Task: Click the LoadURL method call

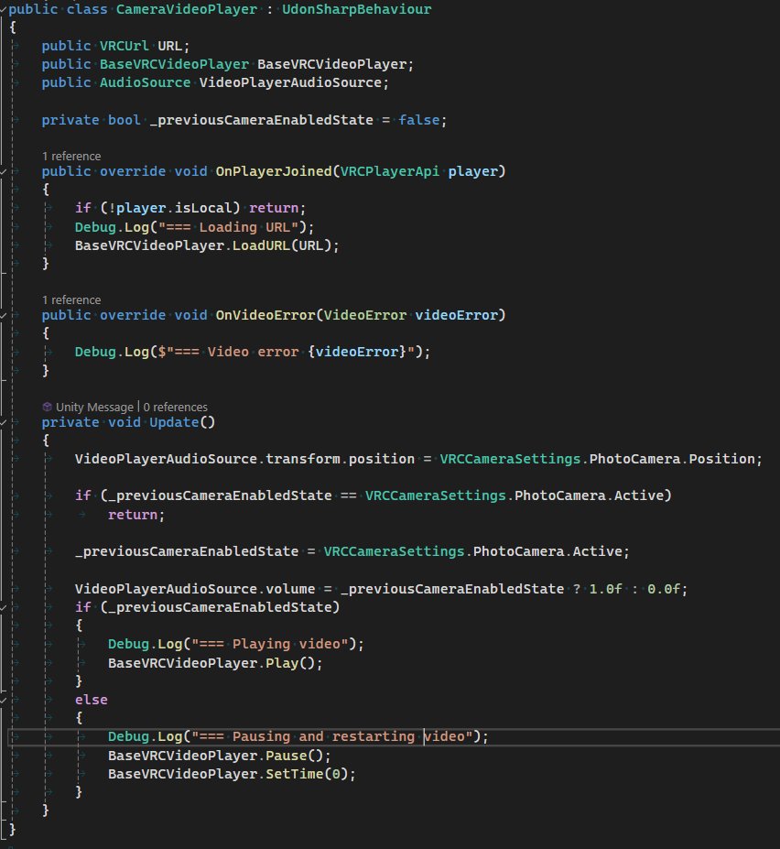Action: point(262,245)
